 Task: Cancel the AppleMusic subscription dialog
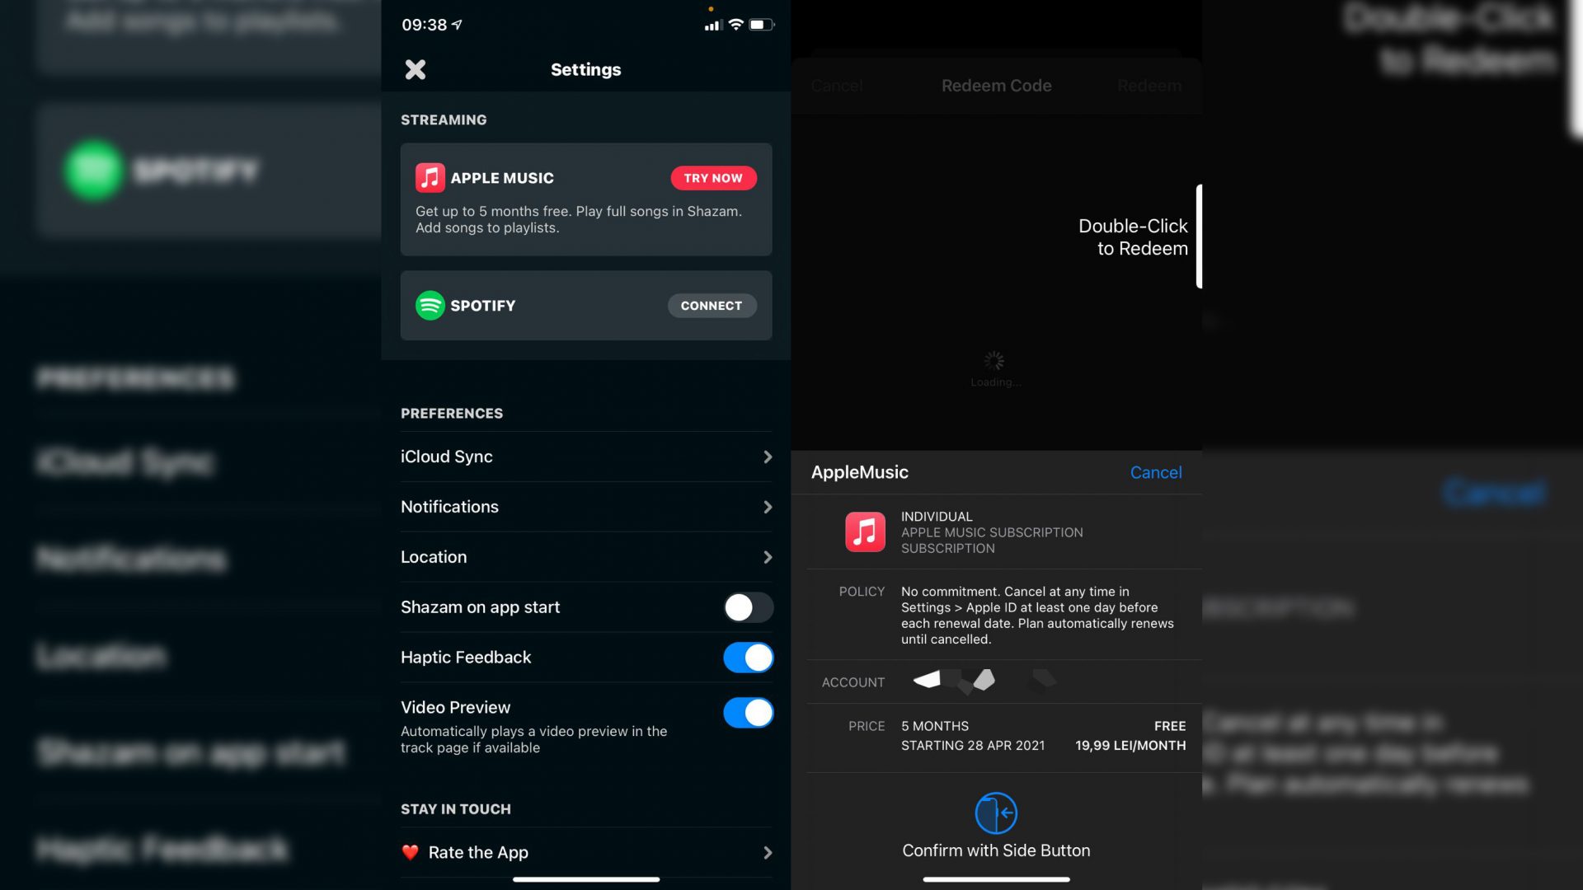coord(1156,471)
